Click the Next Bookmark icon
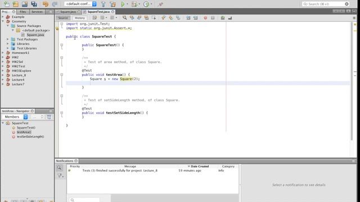The height and width of the screenshot is (202, 360). click(x=171, y=18)
